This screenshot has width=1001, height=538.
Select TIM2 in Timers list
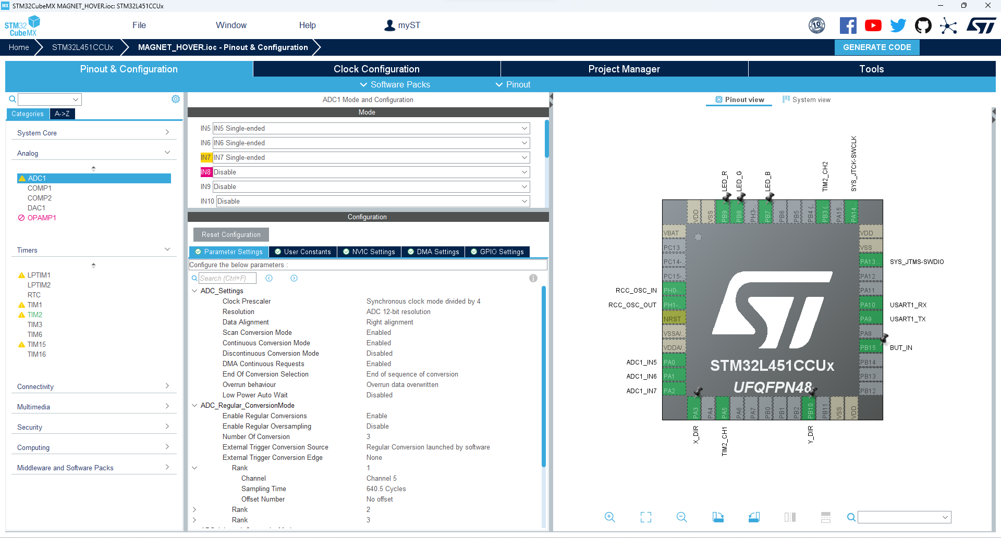click(x=35, y=315)
